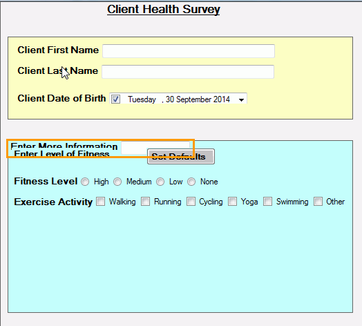Uncheck the Date of Birth checkbox

pos(115,99)
